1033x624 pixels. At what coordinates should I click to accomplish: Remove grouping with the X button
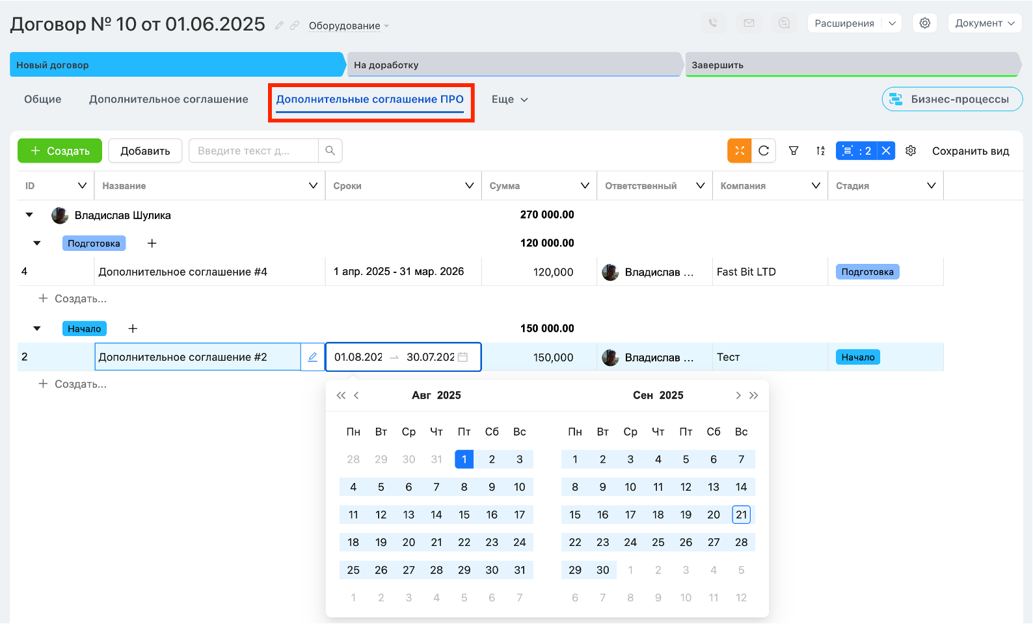[886, 151]
